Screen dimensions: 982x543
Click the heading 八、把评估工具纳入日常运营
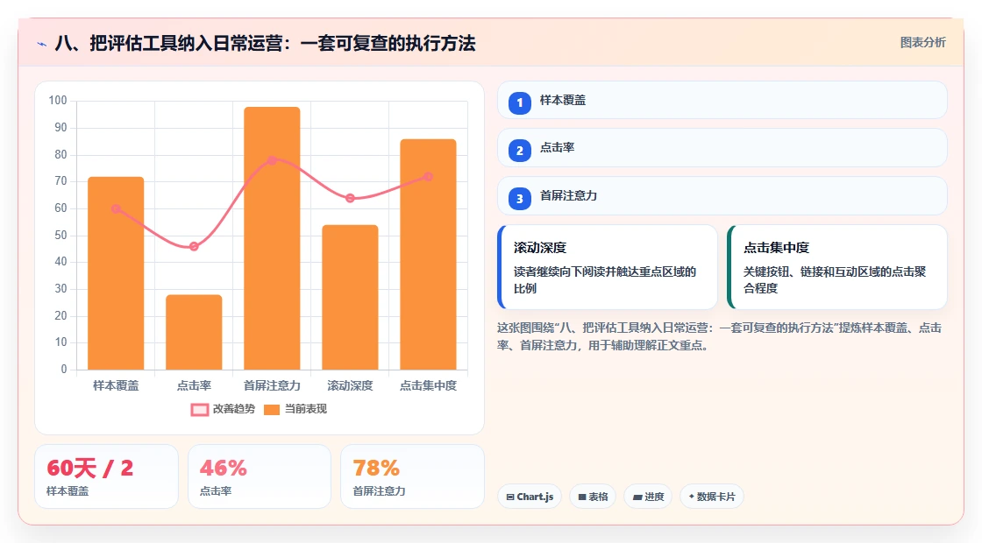tap(266, 43)
